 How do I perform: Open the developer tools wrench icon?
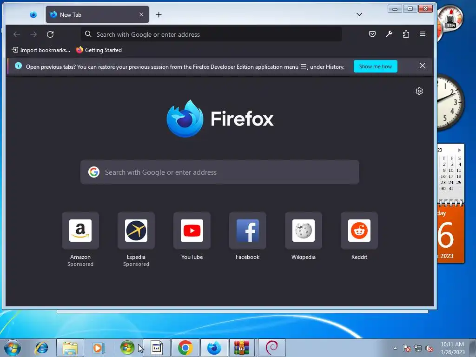pyautogui.click(x=389, y=34)
